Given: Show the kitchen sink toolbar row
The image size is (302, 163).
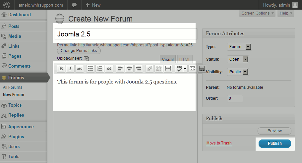Looking at the screenshot, I should [202, 69].
